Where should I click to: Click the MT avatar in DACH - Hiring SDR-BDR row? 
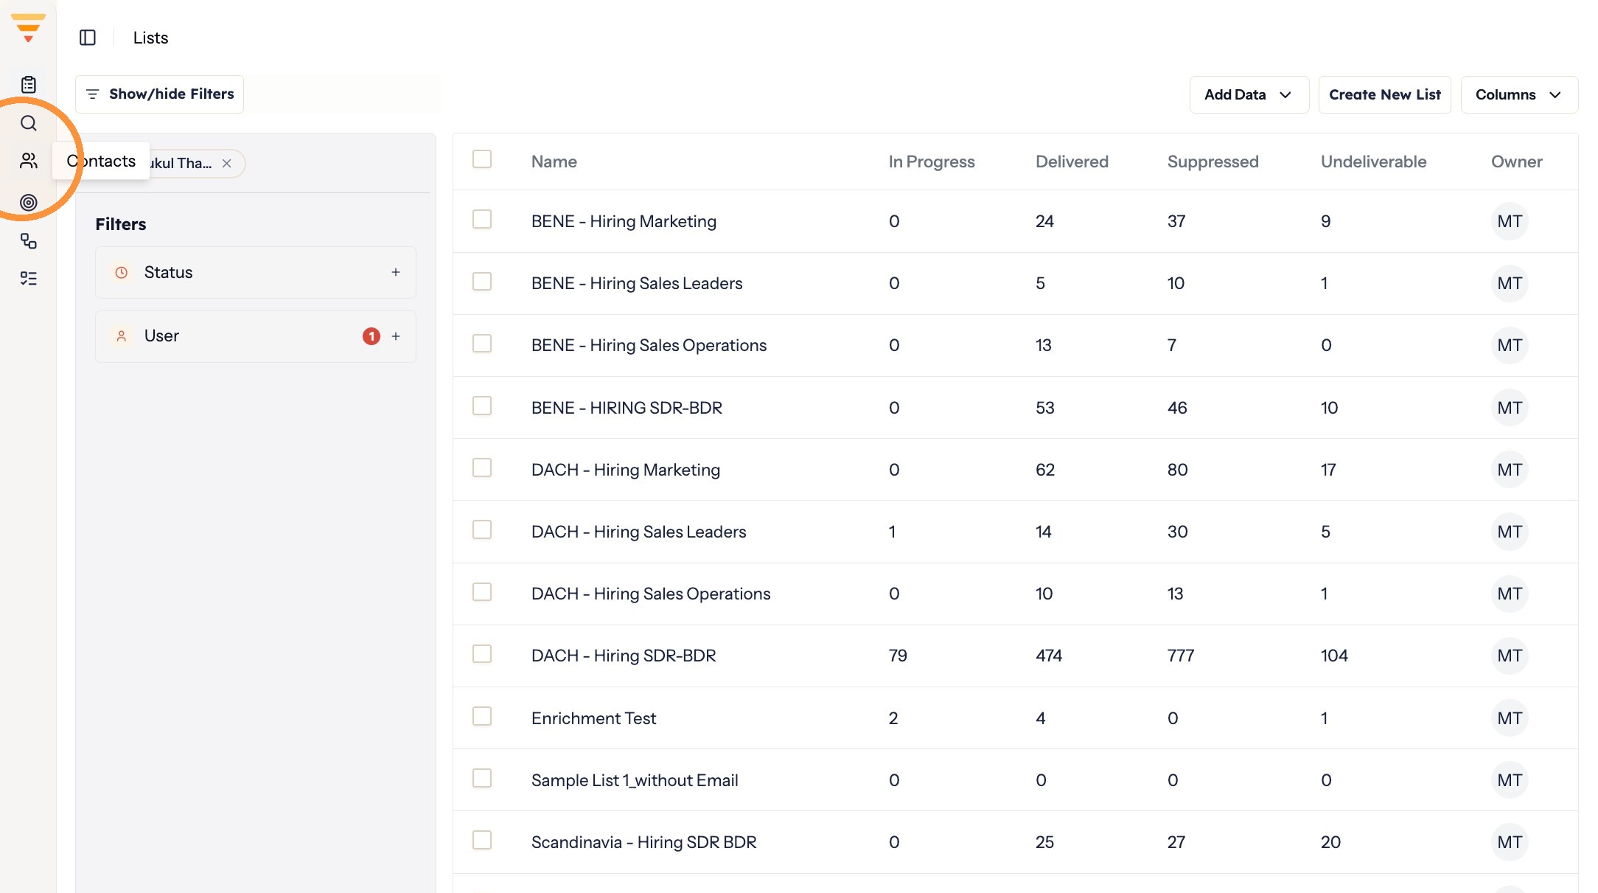1510,656
